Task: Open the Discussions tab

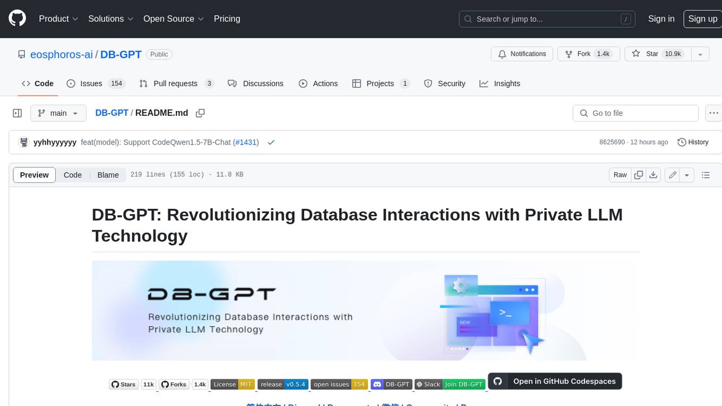Action: click(x=256, y=83)
